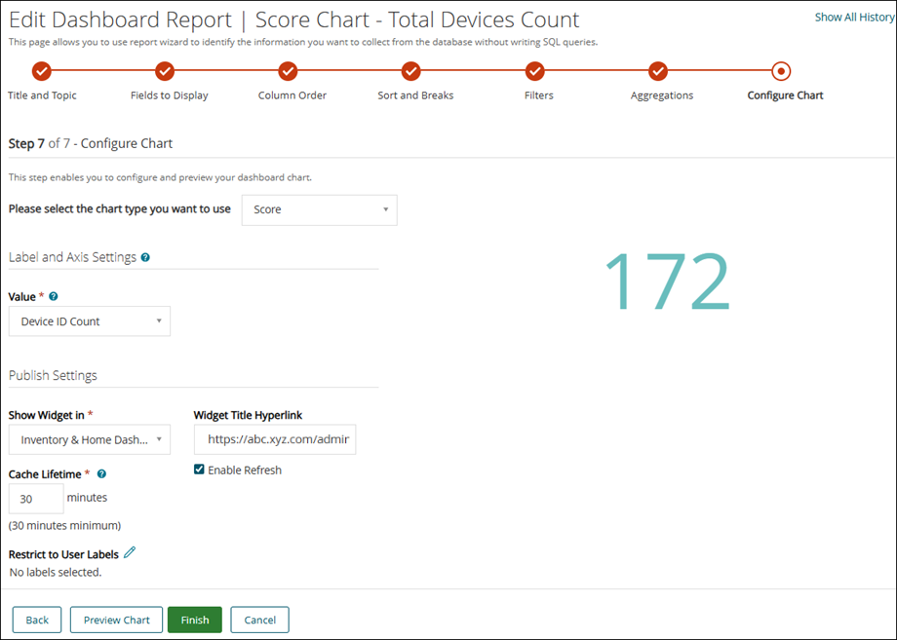Open the Show Widget in dropdown
Image resolution: width=897 pixels, height=640 pixels.
tap(89, 439)
